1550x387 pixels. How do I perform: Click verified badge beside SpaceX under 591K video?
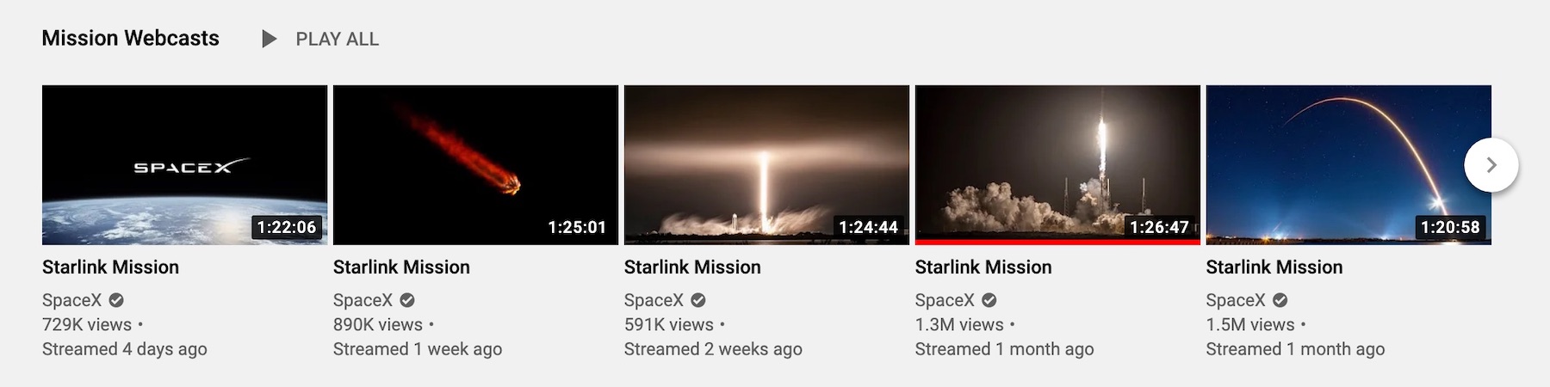pyautogui.click(x=698, y=300)
